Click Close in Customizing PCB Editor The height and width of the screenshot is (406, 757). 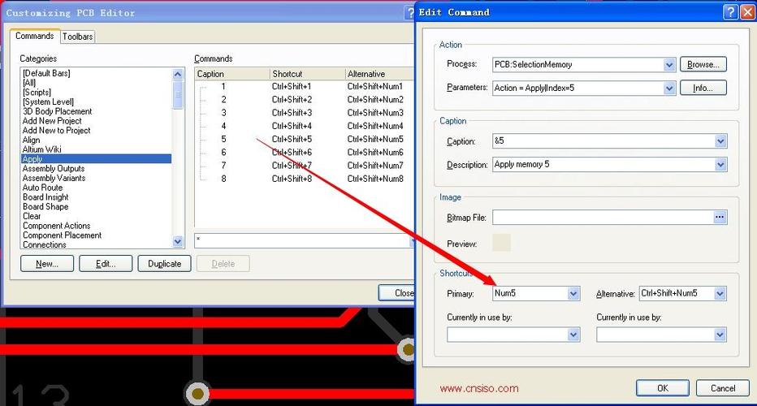(x=397, y=292)
